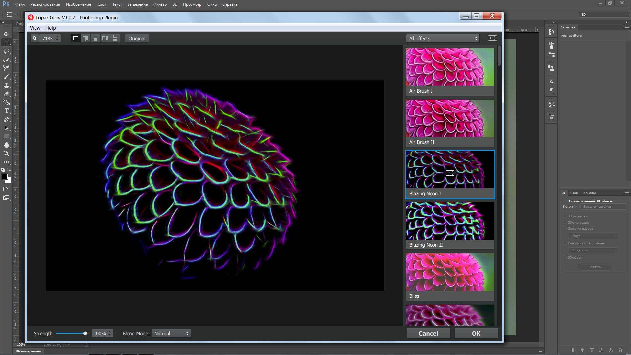Click the Strength slider handle
The image size is (631, 355).
pyautogui.click(x=85, y=333)
